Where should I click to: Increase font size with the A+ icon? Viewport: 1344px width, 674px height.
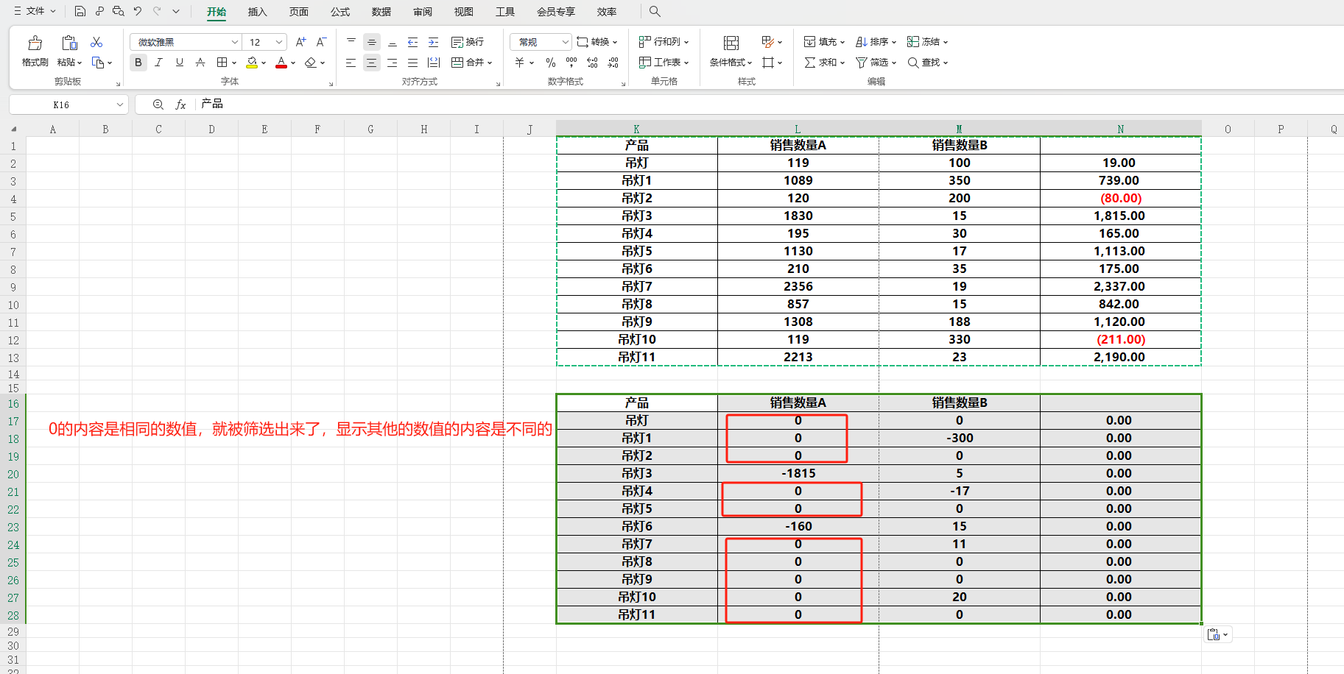pos(300,42)
